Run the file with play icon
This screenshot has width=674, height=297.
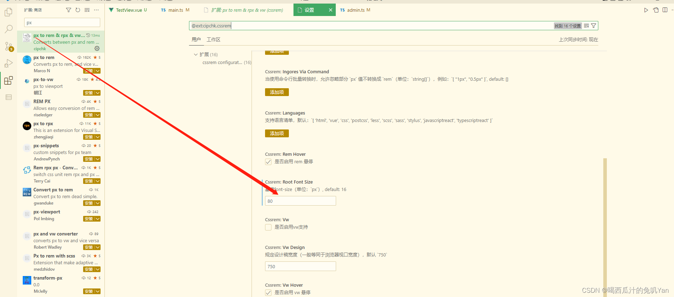coord(646,10)
